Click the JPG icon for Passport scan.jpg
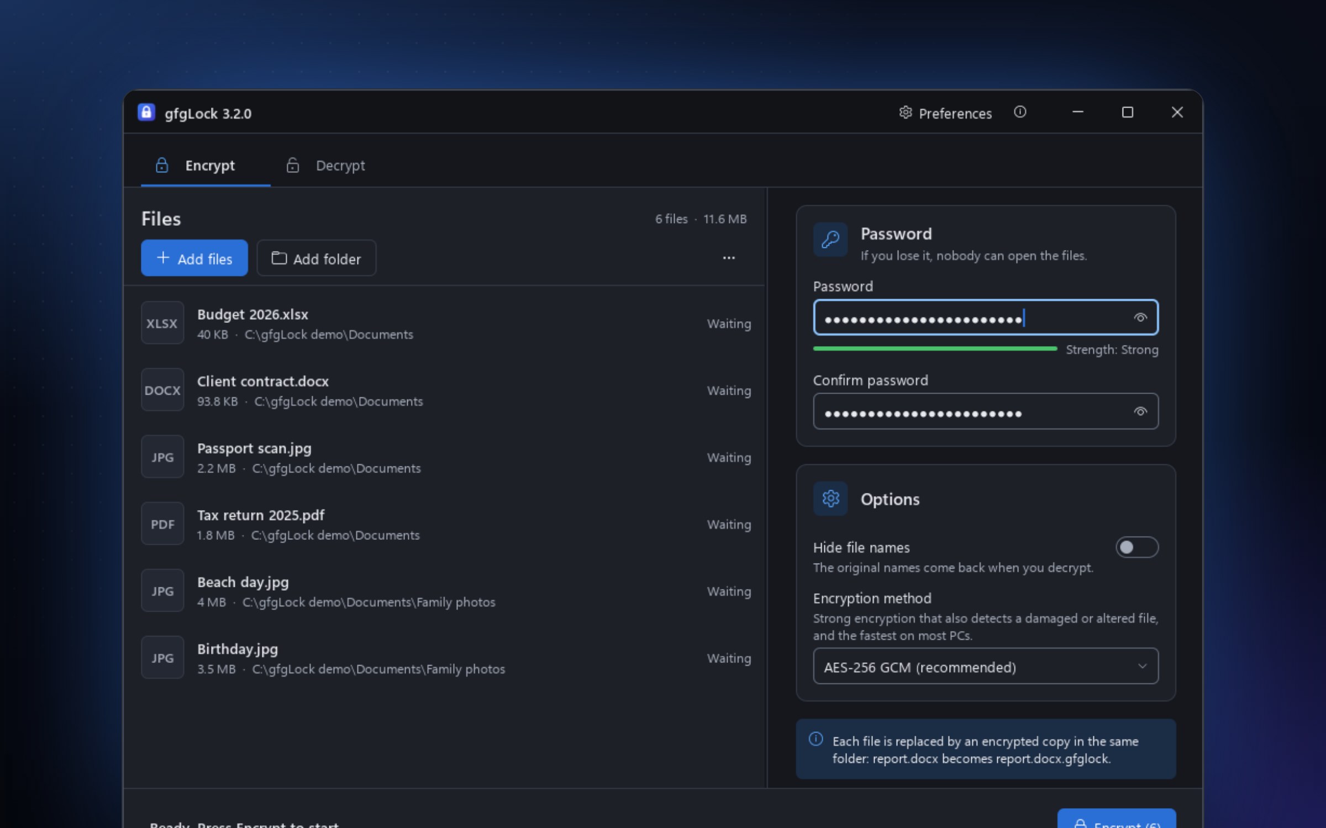The height and width of the screenshot is (828, 1326). [162, 457]
